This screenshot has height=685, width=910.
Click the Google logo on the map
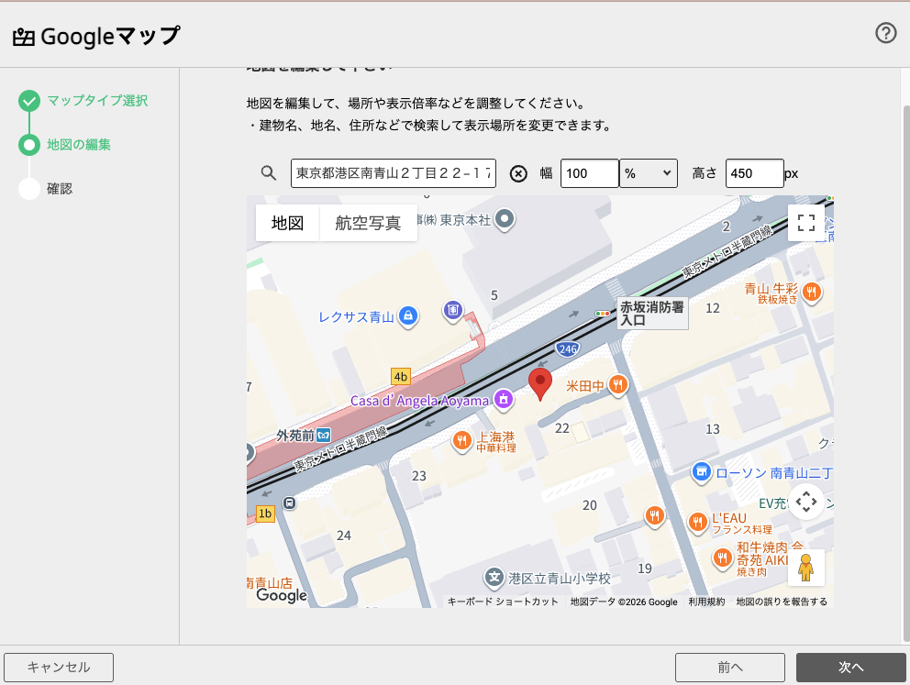tap(282, 595)
